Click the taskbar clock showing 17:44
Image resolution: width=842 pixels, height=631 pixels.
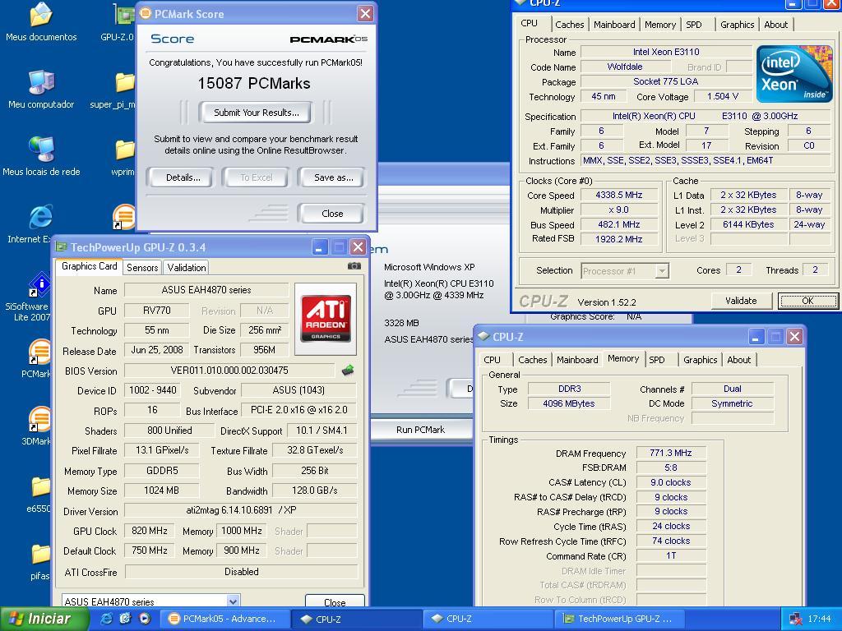(819, 619)
